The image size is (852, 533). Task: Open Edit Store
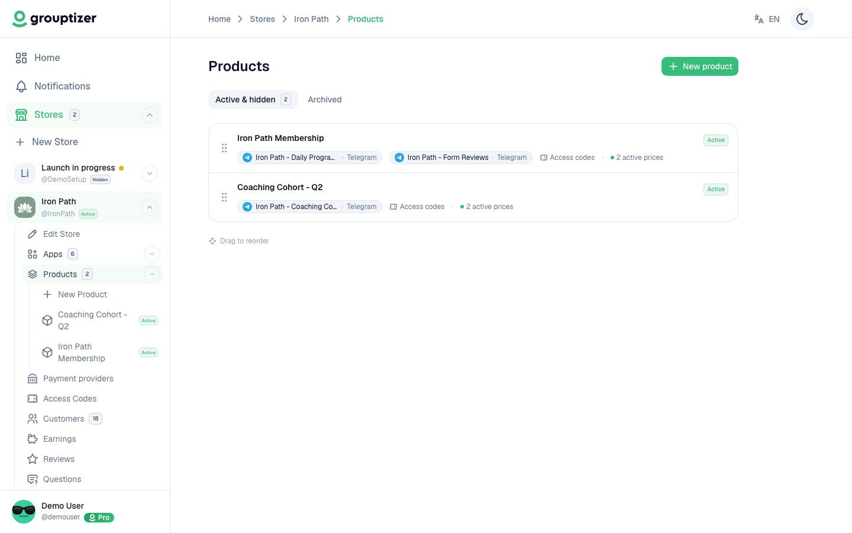pyautogui.click(x=92, y=234)
